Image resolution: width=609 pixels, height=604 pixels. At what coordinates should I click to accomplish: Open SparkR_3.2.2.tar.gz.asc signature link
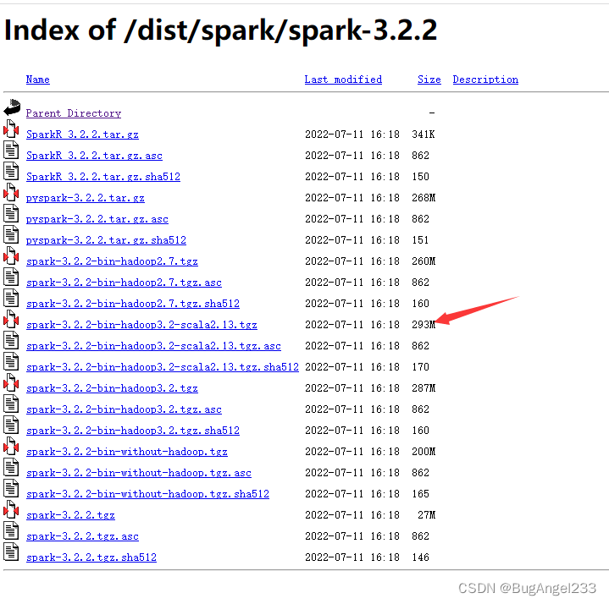tap(94, 156)
